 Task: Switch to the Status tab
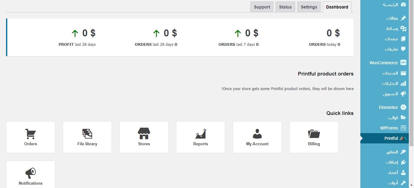click(285, 7)
